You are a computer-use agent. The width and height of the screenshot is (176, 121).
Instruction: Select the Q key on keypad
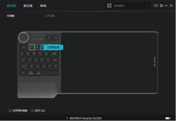[x=28, y=54]
